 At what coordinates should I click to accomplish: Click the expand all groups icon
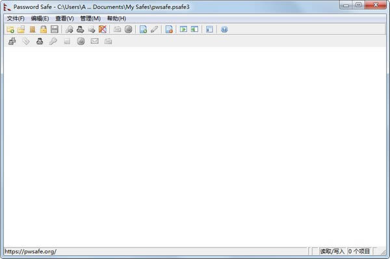pos(183,29)
